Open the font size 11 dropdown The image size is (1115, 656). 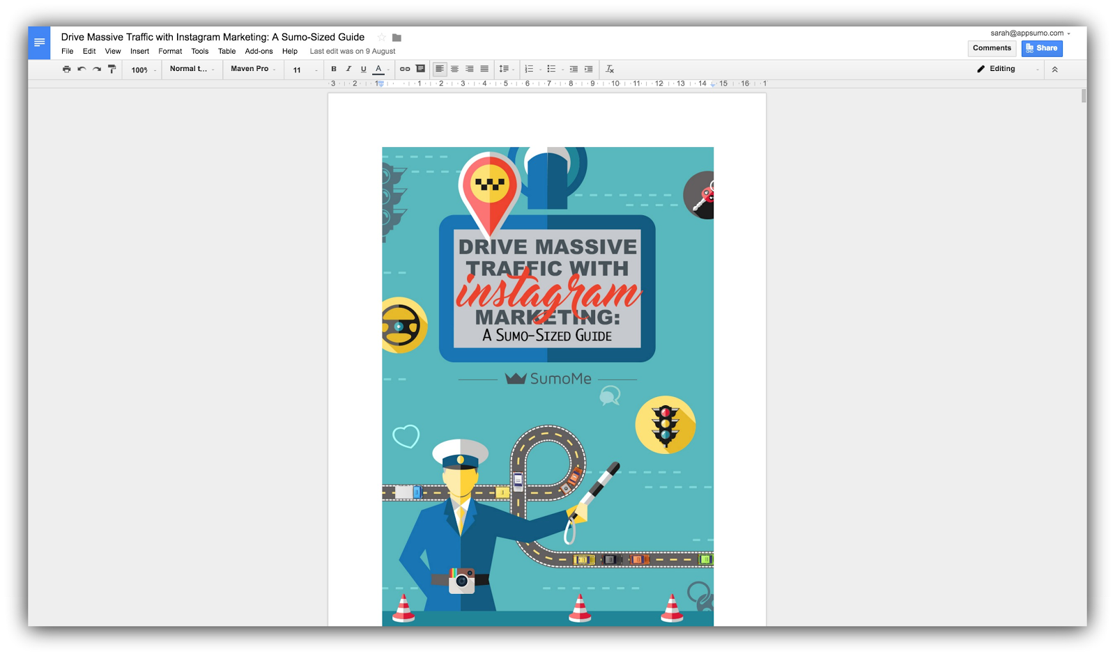pos(305,70)
